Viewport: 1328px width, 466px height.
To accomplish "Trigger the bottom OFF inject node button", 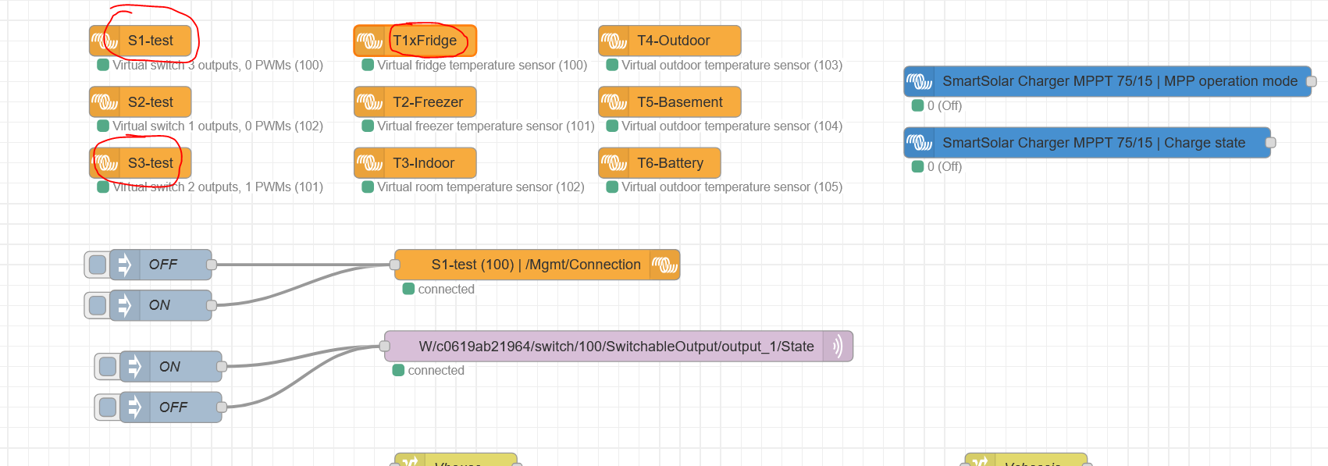I will (x=108, y=407).
